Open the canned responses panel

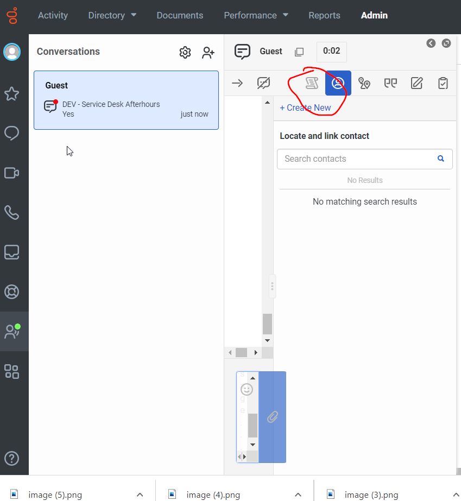390,83
